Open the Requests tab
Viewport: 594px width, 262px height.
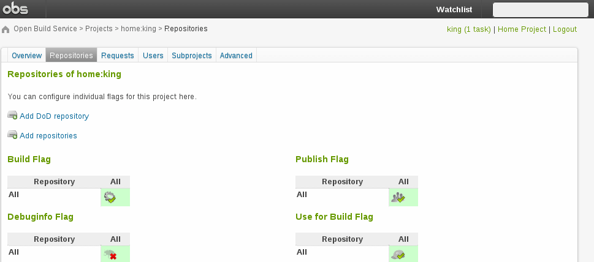click(x=117, y=55)
